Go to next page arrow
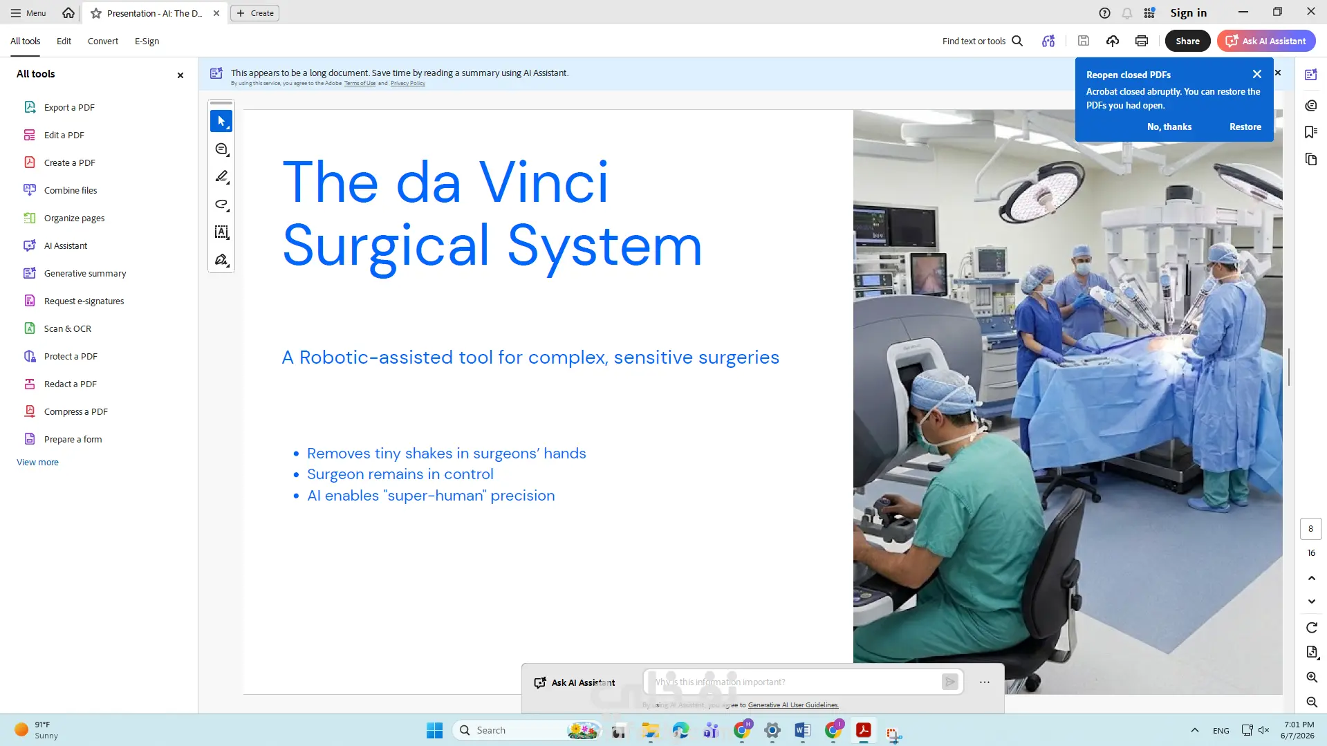 [1312, 602]
